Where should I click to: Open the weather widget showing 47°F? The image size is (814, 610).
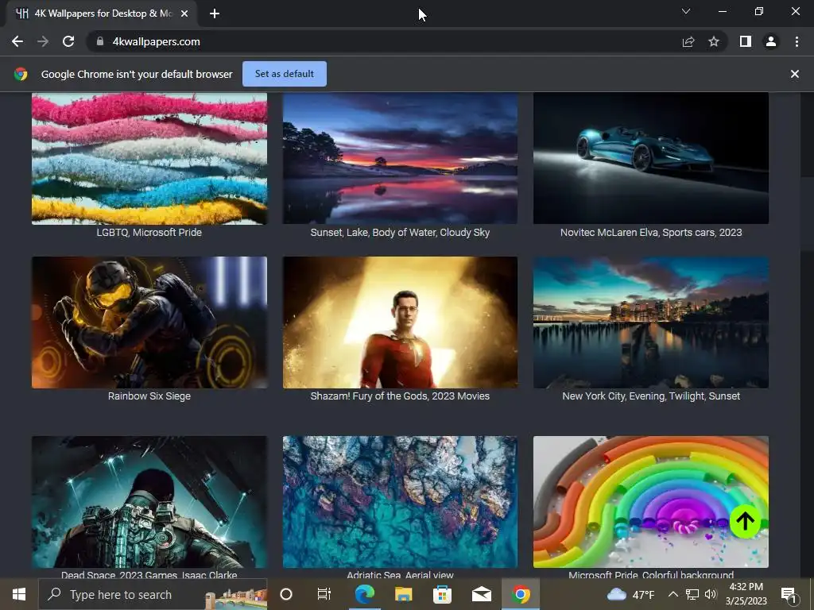[x=630, y=594]
